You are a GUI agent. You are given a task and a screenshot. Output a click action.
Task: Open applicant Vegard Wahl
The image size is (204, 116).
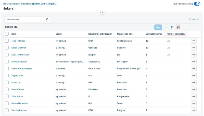(x=17, y=75)
